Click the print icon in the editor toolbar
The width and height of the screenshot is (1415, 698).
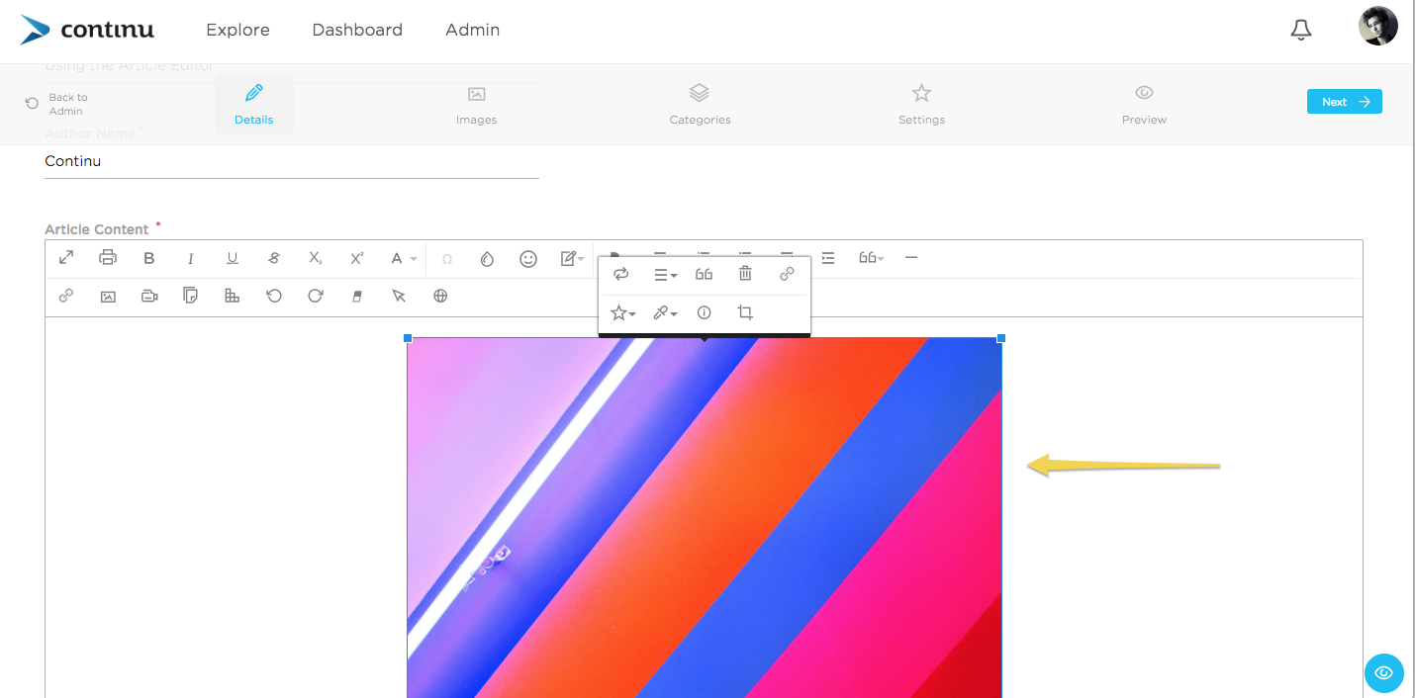(x=108, y=258)
